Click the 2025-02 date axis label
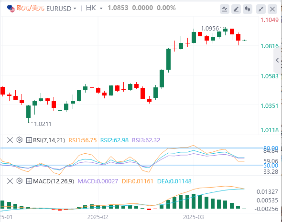 pos(98,217)
